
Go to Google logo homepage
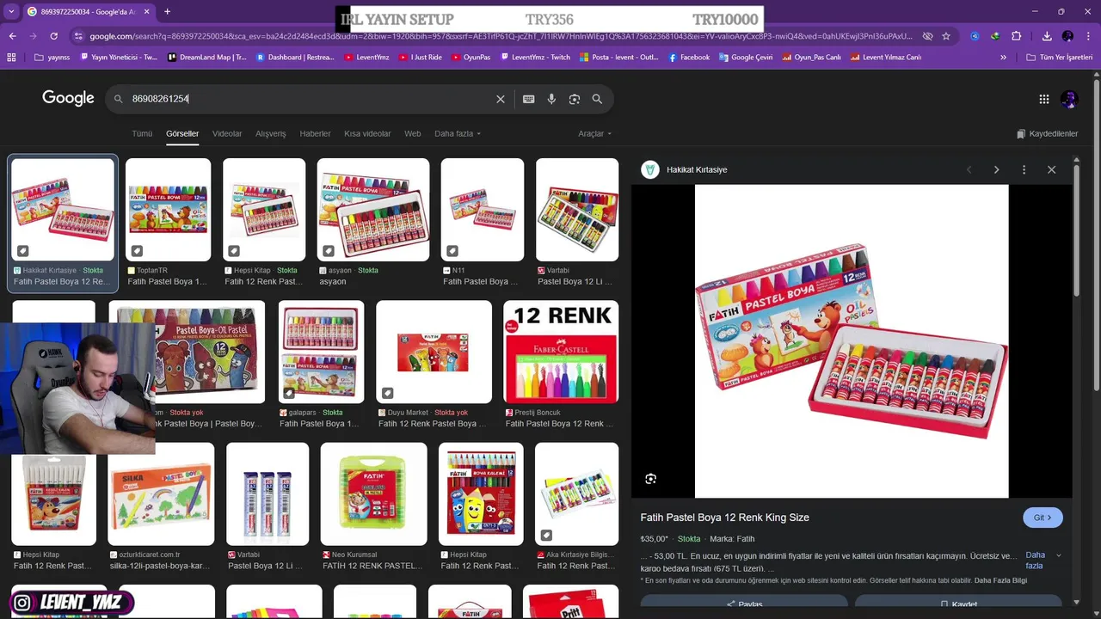tap(68, 98)
